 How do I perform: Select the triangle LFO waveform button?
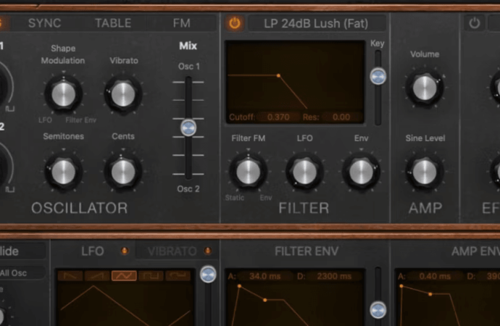pyautogui.click(x=124, y=275)
